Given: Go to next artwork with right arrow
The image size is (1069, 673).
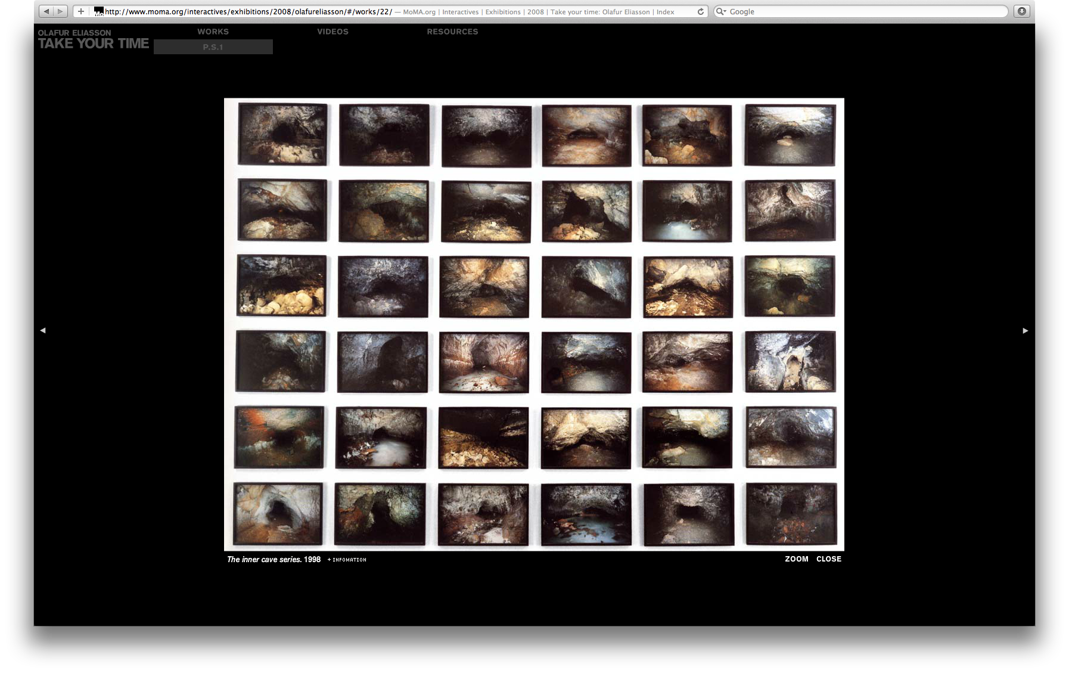Looking at the screenshot, I should [1025, 330].
